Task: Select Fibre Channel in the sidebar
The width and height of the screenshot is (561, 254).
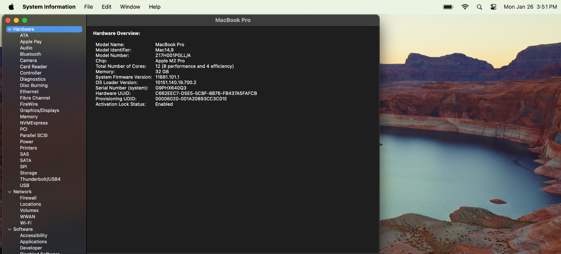Action: pyautogui.click(x=35, y=98)
